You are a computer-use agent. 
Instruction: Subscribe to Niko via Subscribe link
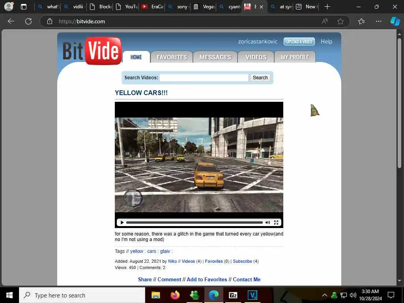tap(243, 261)
